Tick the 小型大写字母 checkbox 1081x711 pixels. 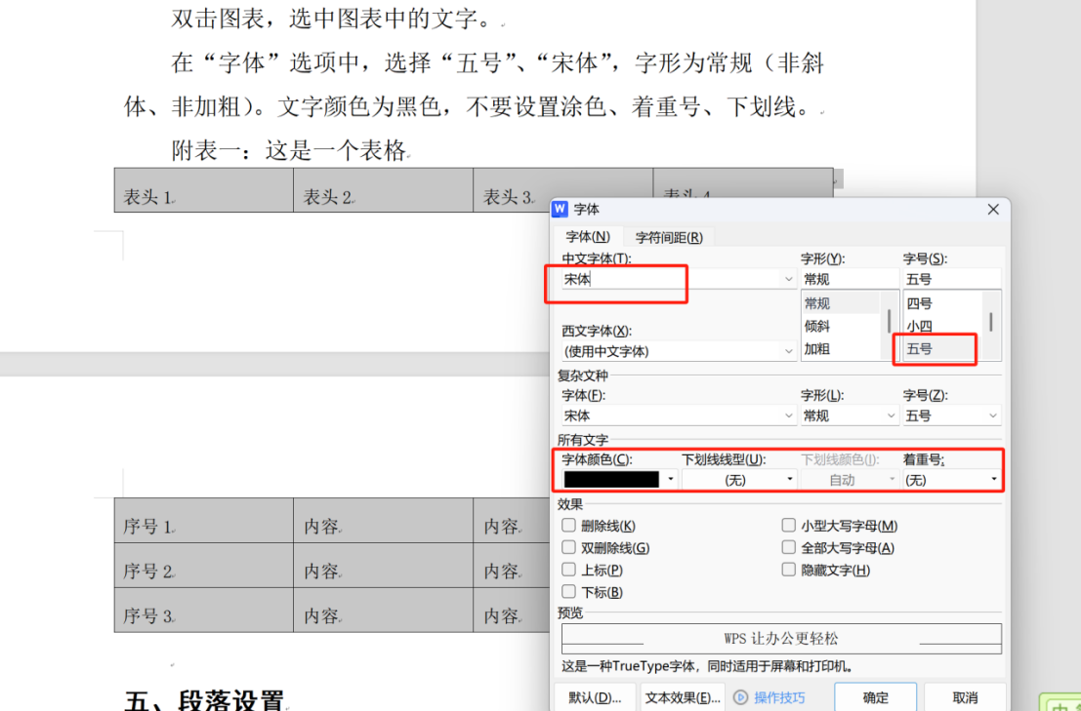point(789,526)
